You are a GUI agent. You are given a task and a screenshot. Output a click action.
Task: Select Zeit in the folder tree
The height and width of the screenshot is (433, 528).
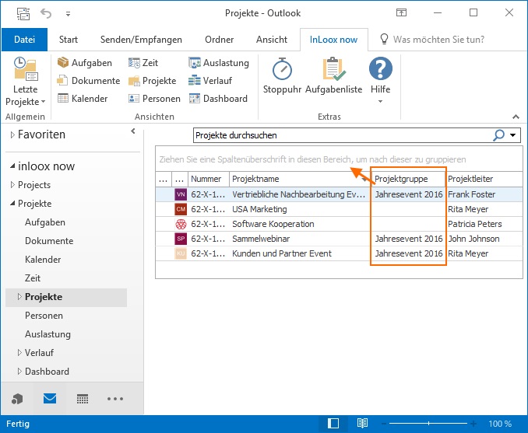[x=33, y=278]
